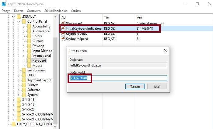Collapse the .DEFAULT tree node
Viewport: 213px width, 129px height.
tap(13, 16)
